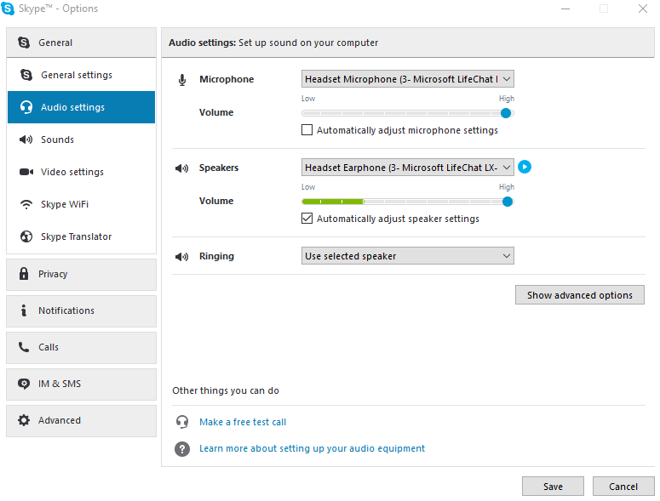Expand the Advanced section
This screenshot has width=660, height=501.
pos(81,421)
